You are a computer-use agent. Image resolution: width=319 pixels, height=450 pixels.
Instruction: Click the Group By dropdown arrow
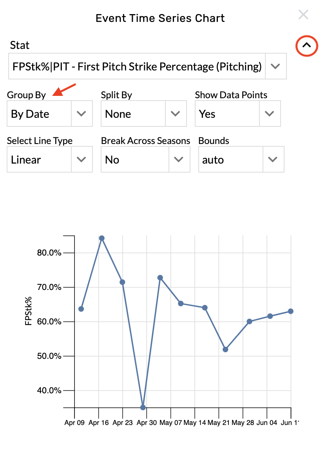81,113
